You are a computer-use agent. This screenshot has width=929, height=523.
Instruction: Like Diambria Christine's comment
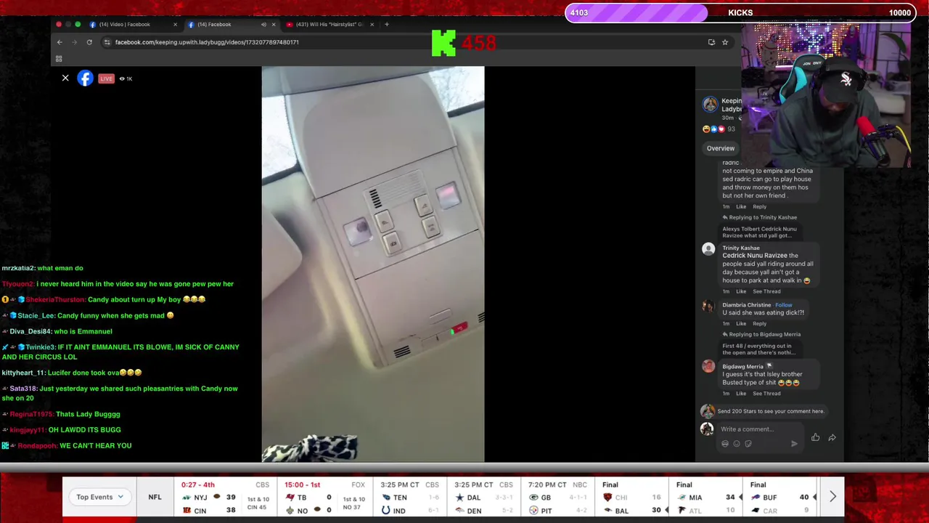tap(741, 323)
